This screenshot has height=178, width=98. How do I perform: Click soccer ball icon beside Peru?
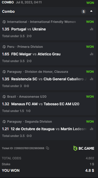tap(4, 47)
